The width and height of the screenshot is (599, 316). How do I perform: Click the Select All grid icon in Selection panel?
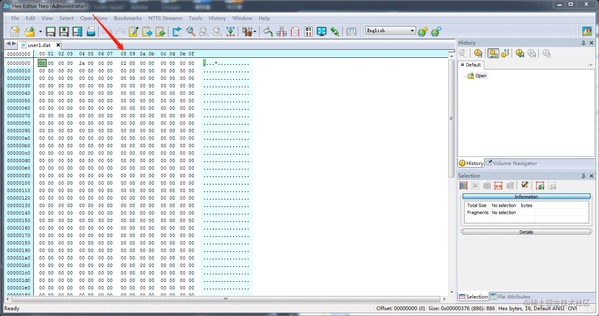463,185
